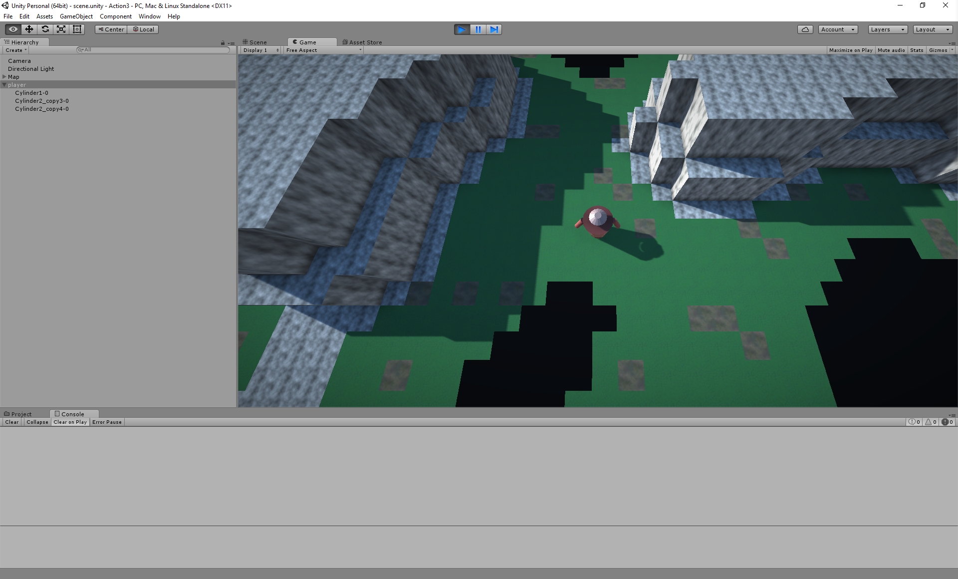Viewport: 958px width, 579px height.
Task: Select the Move transform tool
Action: click(x=29, y=29)
